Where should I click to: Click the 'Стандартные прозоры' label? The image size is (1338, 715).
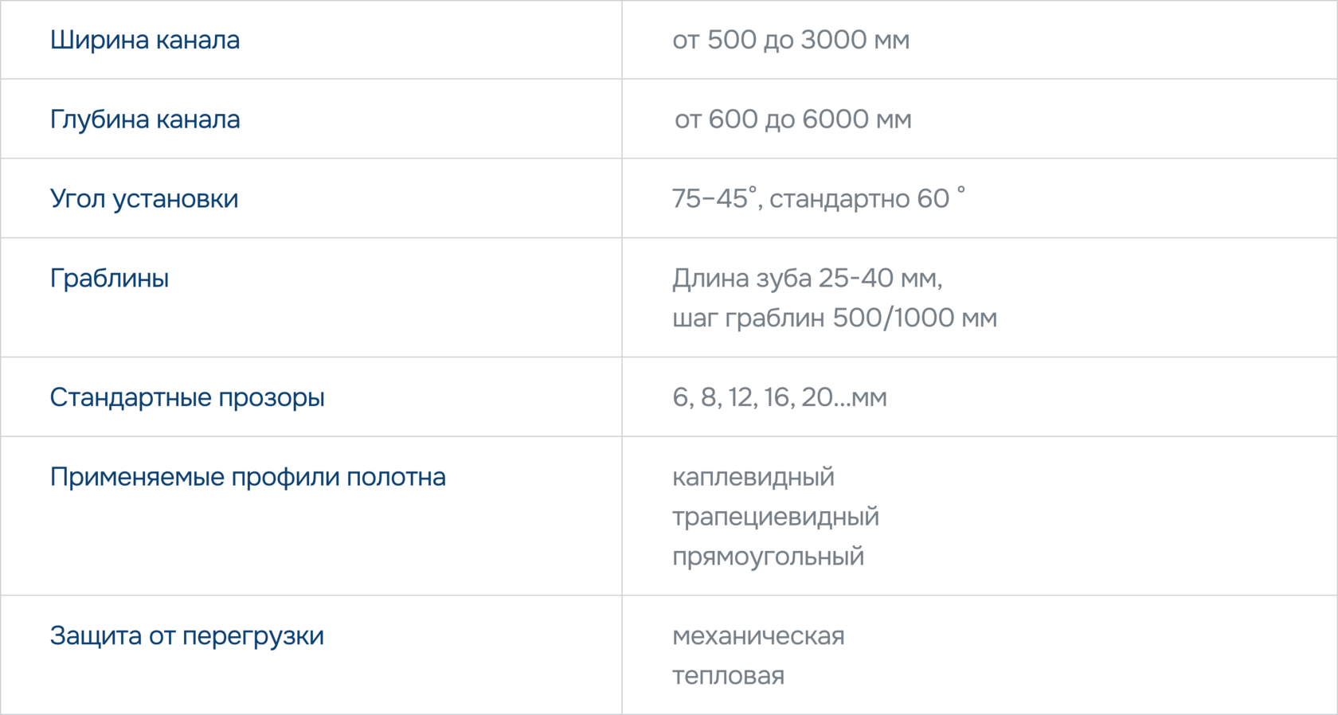pos(187,397)
